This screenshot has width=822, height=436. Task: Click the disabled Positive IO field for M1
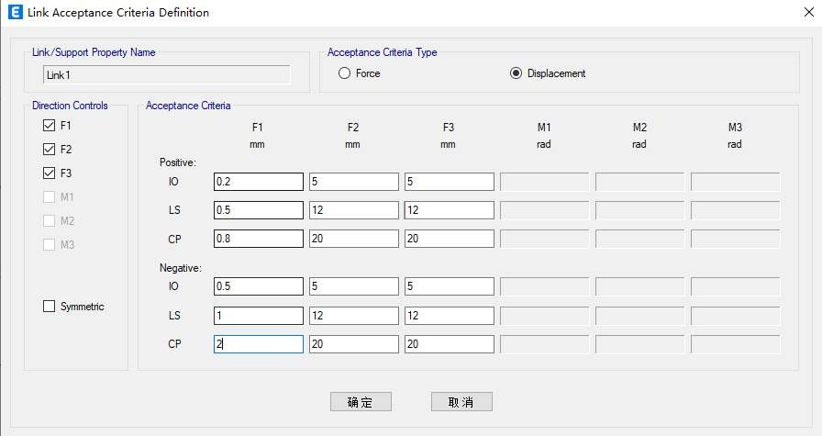pos(545,182)
